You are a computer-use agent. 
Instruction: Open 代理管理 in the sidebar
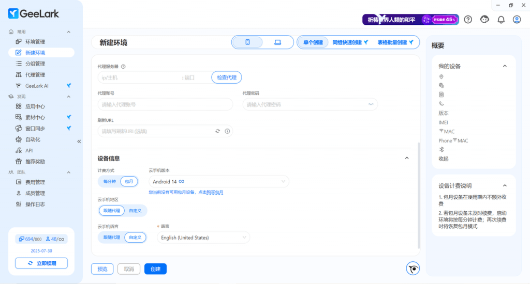pos(35,75)
